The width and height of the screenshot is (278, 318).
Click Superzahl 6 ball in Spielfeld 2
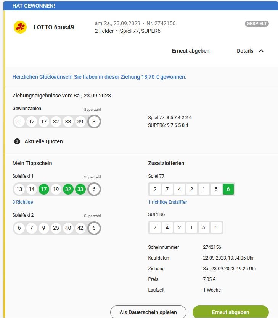[x=94, y=228]
